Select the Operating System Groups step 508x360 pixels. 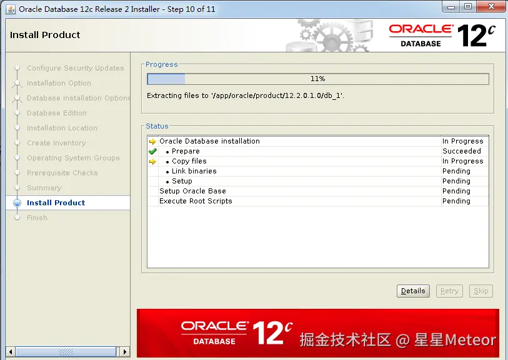[x=73, y=158]
